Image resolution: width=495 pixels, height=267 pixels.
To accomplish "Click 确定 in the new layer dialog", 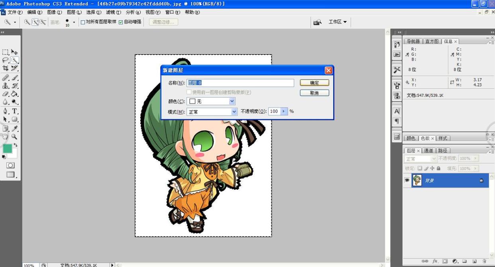I will pyautogui.click(x=314, y=83).
